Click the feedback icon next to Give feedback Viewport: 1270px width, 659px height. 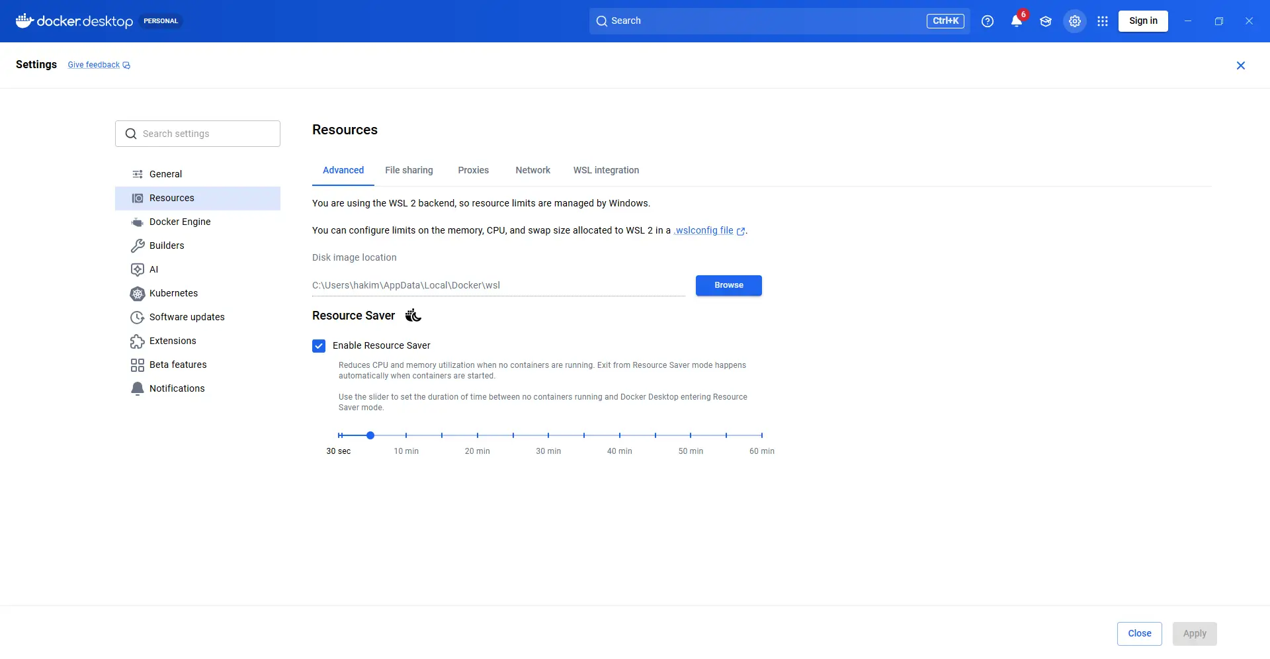(x=126, y=65)
